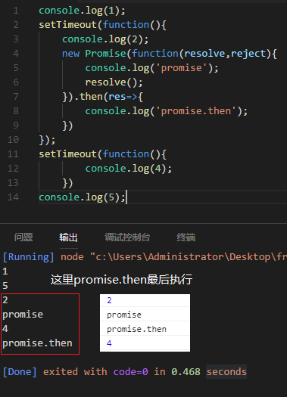Select the 输出 panel tab
Viewport: 287px width, 397px height.
pos(68,237)
